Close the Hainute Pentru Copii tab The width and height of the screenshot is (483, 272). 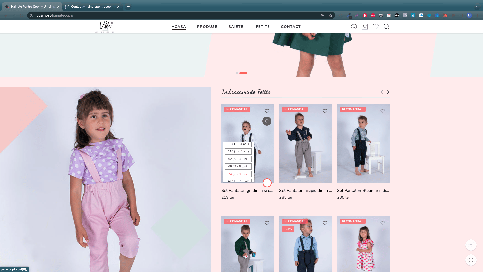coord(58,7)
